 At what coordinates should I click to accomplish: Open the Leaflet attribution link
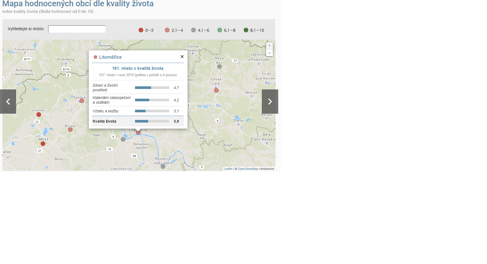228,169
